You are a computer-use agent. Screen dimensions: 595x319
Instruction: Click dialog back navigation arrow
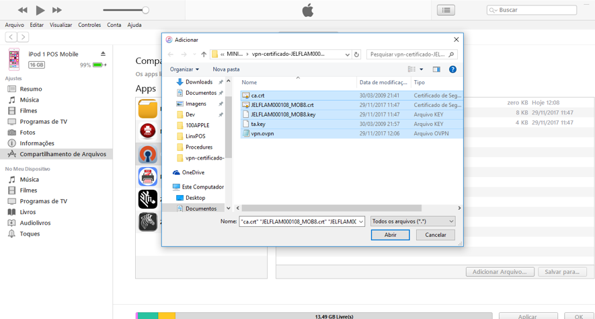tap(170, 55)
